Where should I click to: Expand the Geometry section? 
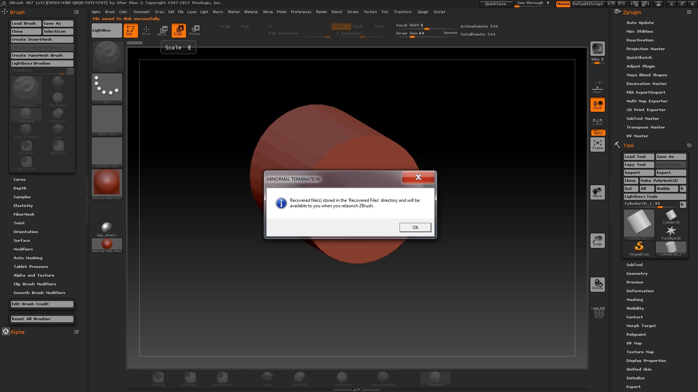pyautogui.click(x=637, y=274)
